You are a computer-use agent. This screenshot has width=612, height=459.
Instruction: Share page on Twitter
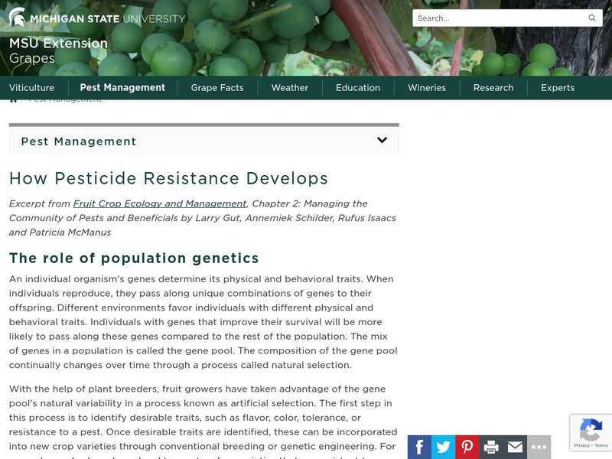click(444, 447)
